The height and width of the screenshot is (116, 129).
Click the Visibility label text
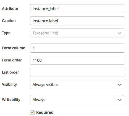[9, 85]
